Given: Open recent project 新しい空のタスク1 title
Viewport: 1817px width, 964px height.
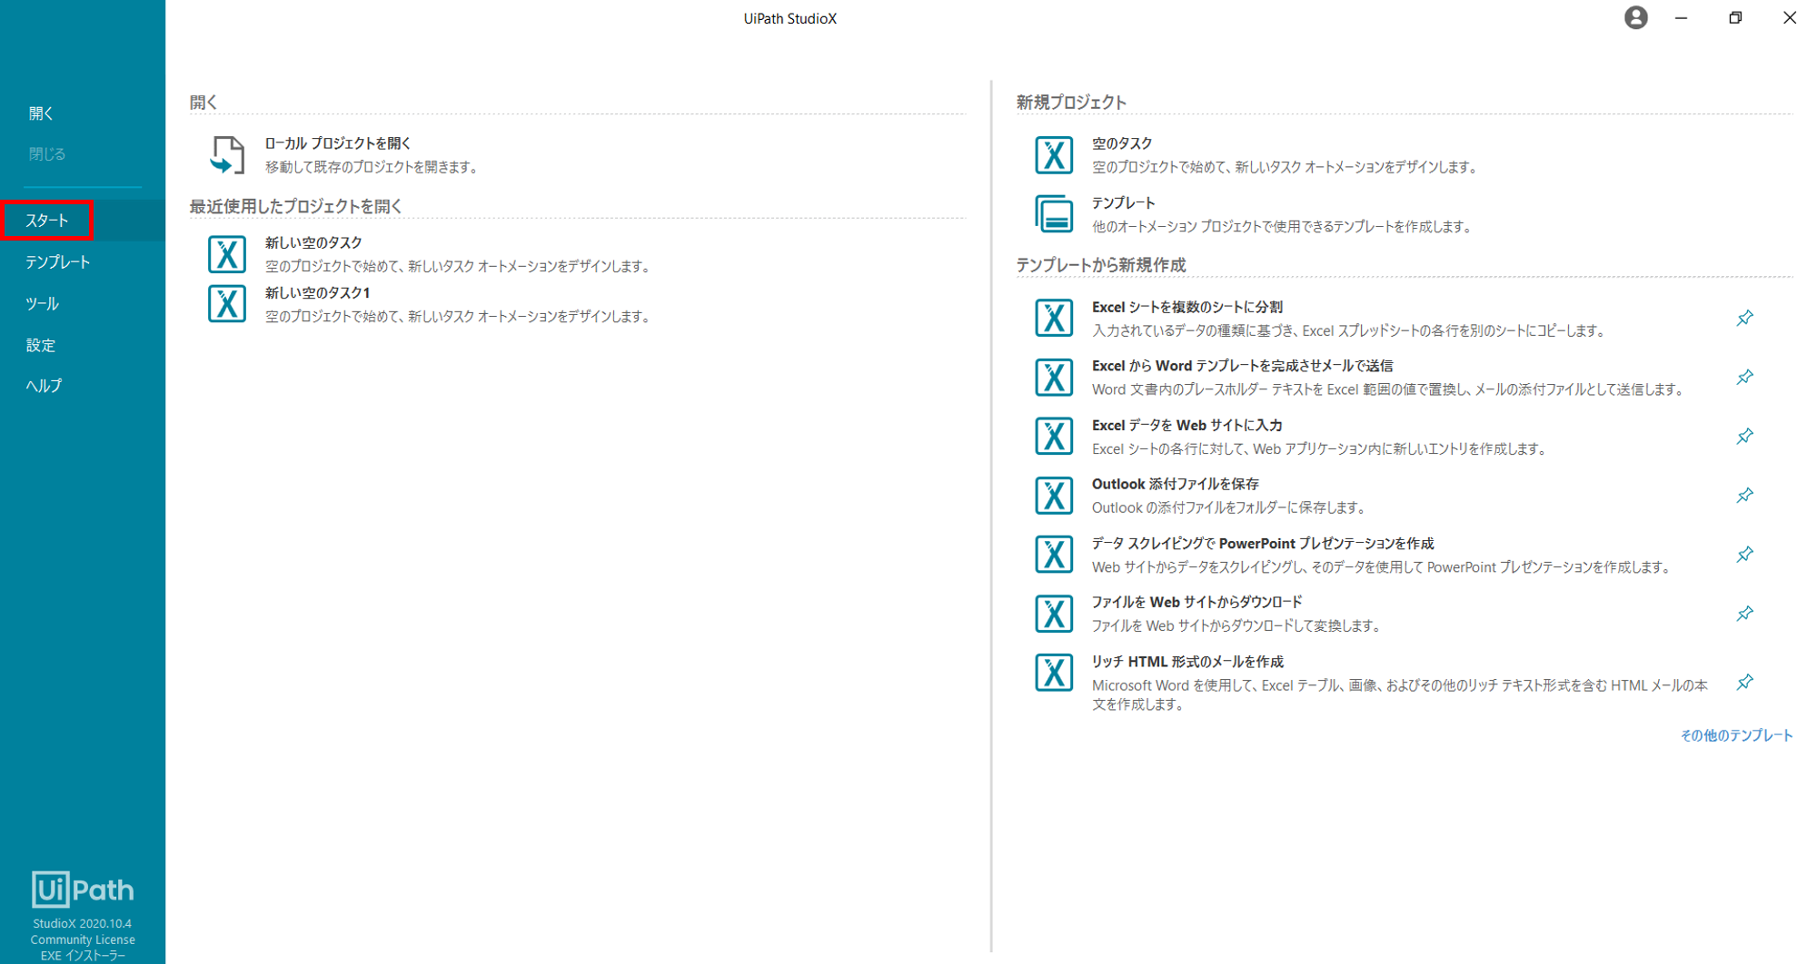Looking at the screenshot, I should [x=318, y=292].
